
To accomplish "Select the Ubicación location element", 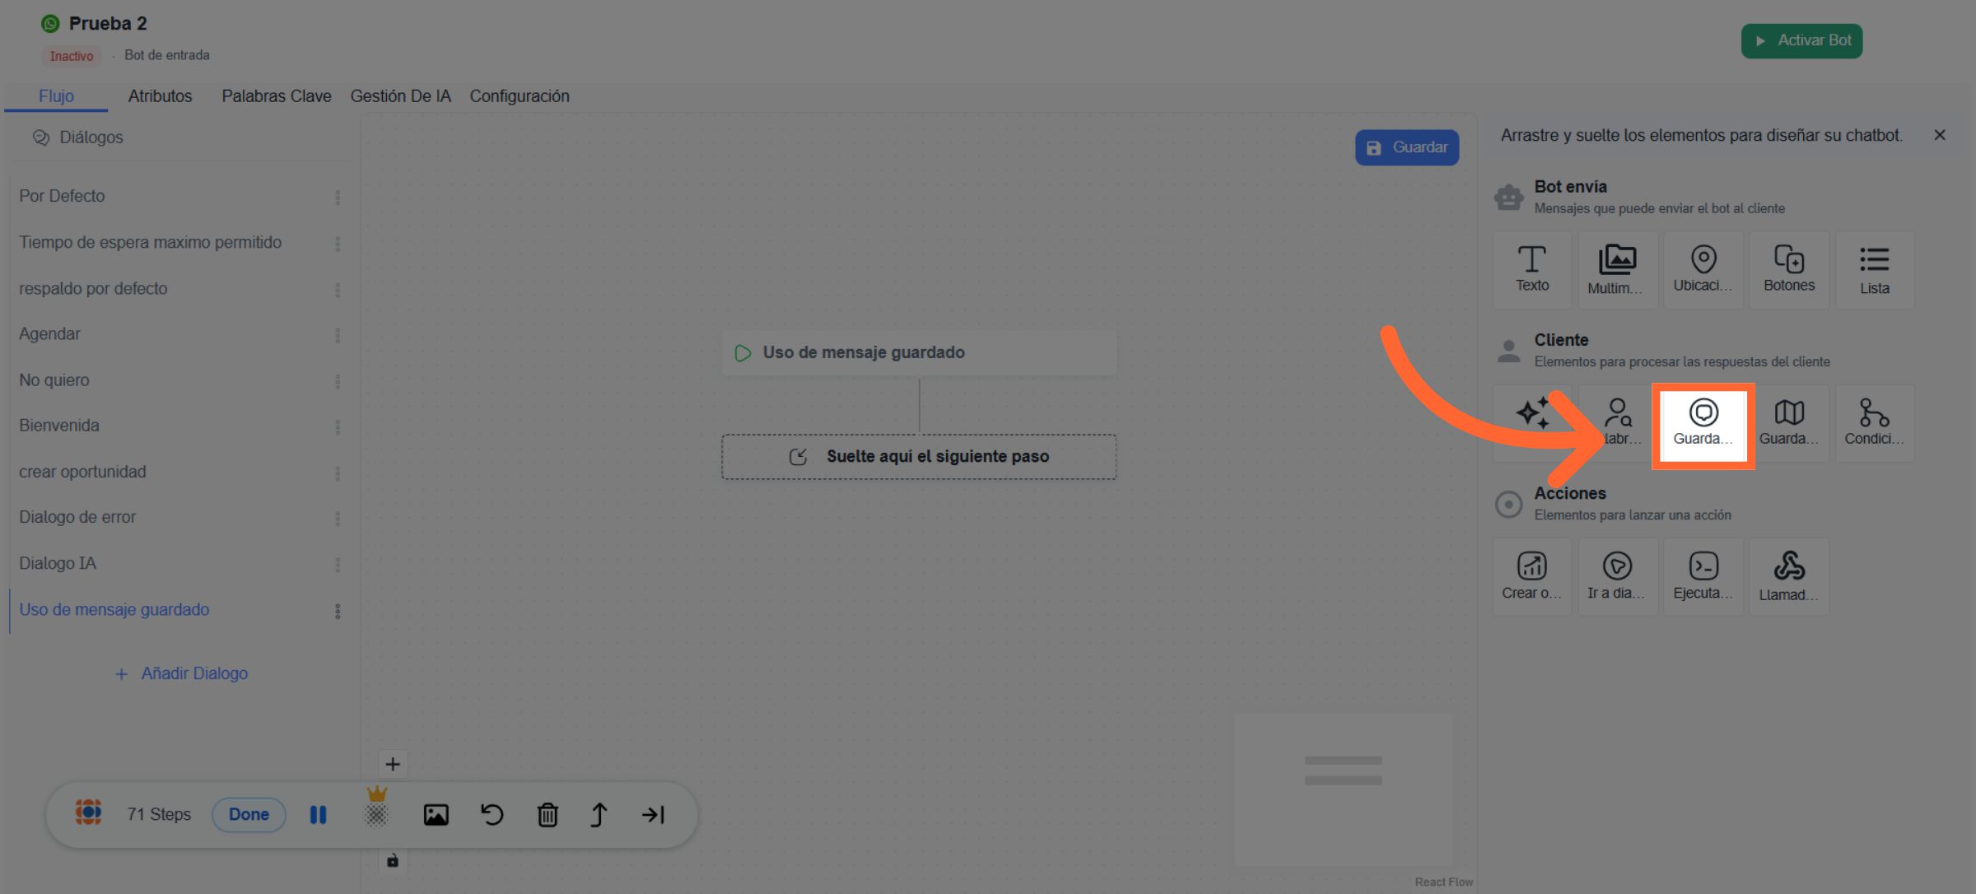I will tap(1703, 269).
